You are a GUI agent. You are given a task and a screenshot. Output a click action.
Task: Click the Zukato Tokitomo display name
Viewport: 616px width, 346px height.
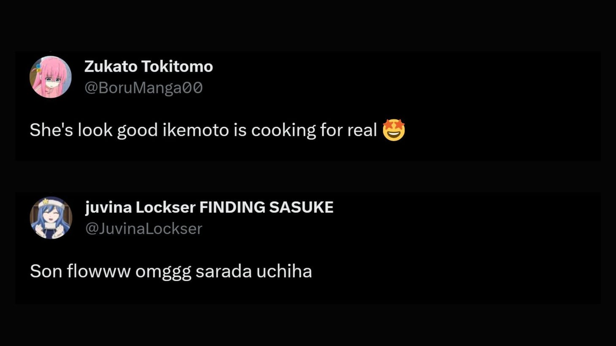pyautogui.click(x=149, y=67)
